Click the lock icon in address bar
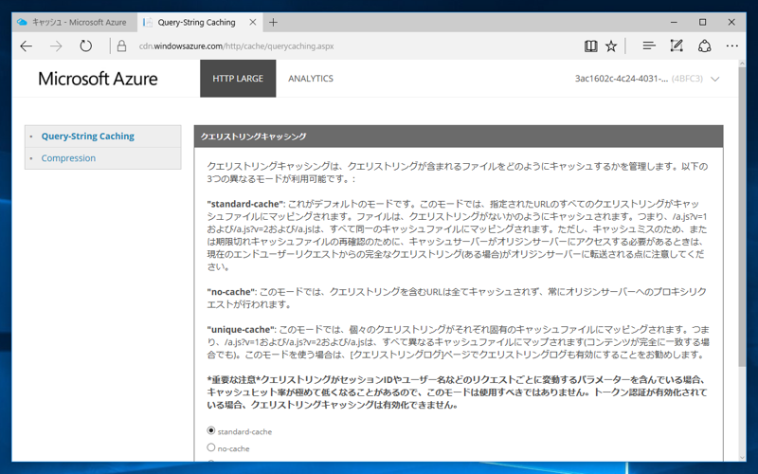This screenshot has width=758, height=474. click(122, 46)
